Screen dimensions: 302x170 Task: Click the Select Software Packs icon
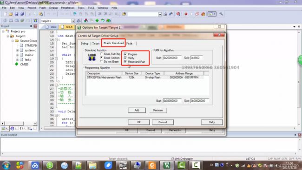[103, 20]
